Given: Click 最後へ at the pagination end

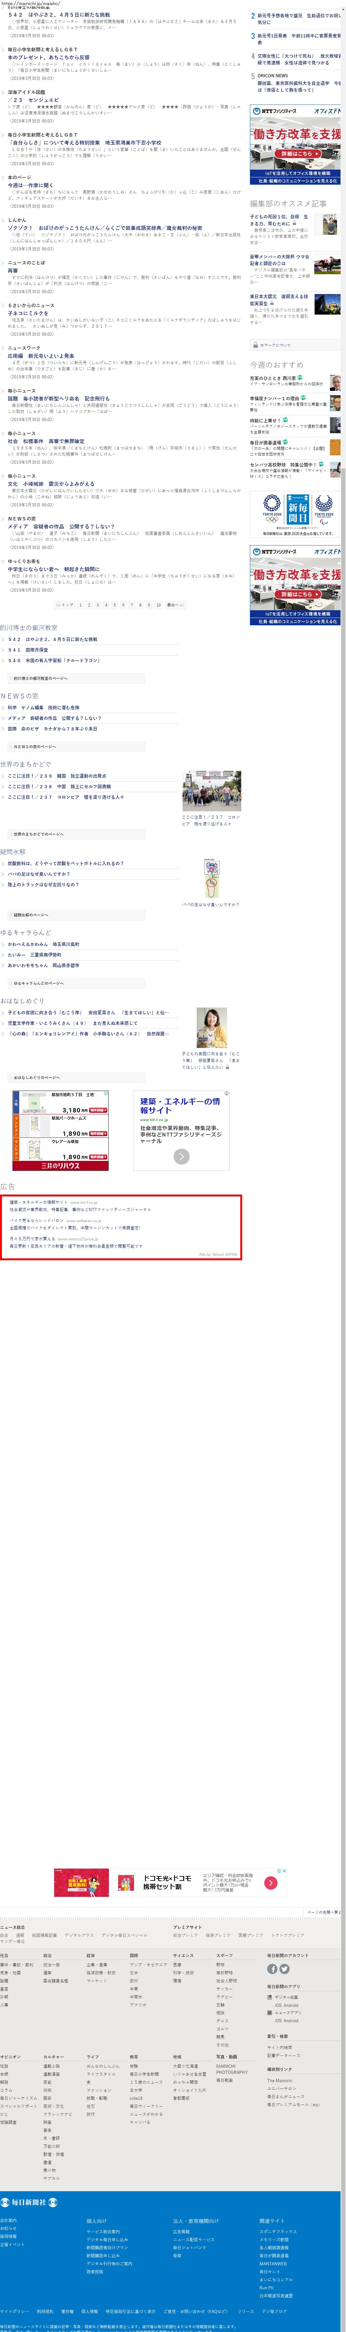Looking at the screenshot, I should [175, 605].
